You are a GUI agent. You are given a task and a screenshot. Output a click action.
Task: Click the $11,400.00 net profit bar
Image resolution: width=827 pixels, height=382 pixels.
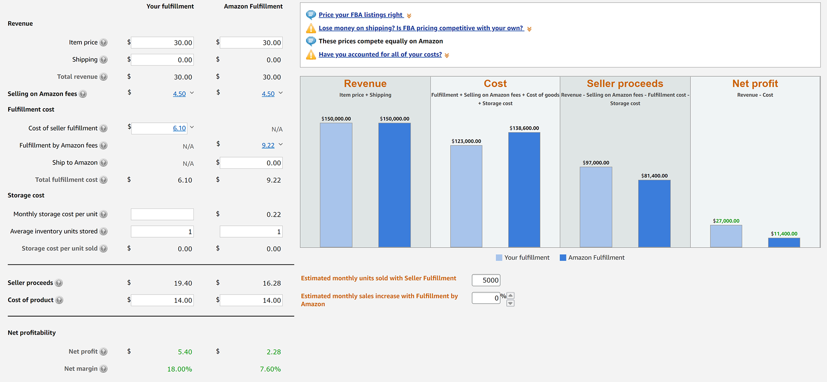click(x=784, y=242)
